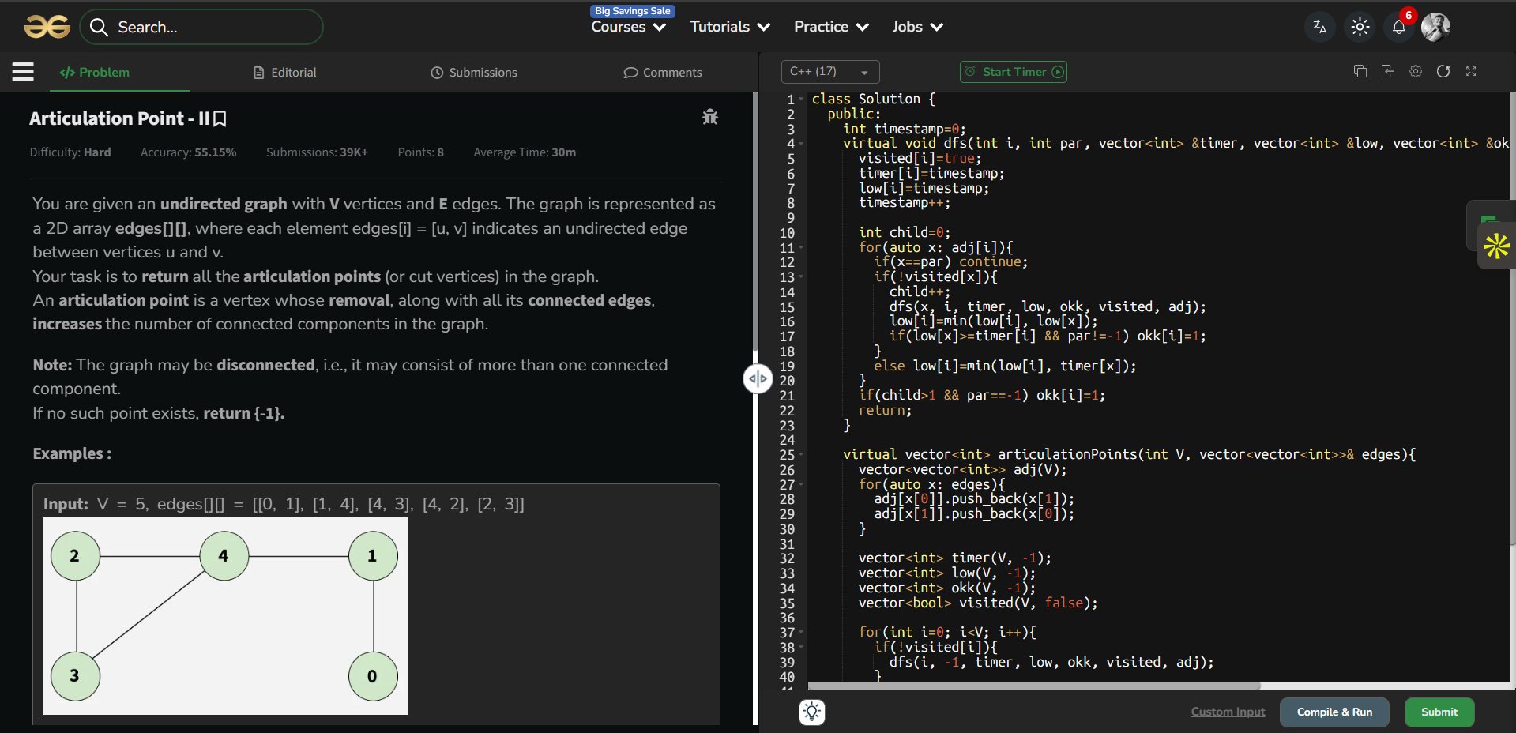Expand the Tutorials menu
This screenshot has width=1516, height=733.
pos(729,27)
